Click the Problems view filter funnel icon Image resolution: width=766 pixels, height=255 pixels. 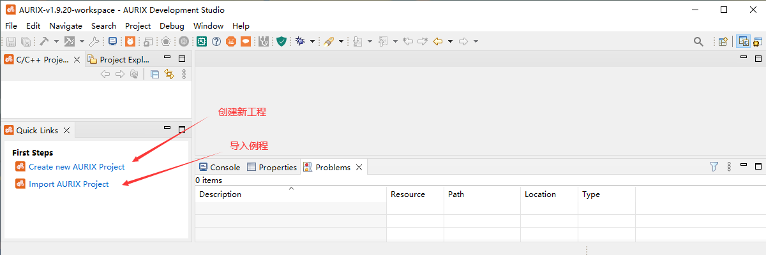click(714, 166)
